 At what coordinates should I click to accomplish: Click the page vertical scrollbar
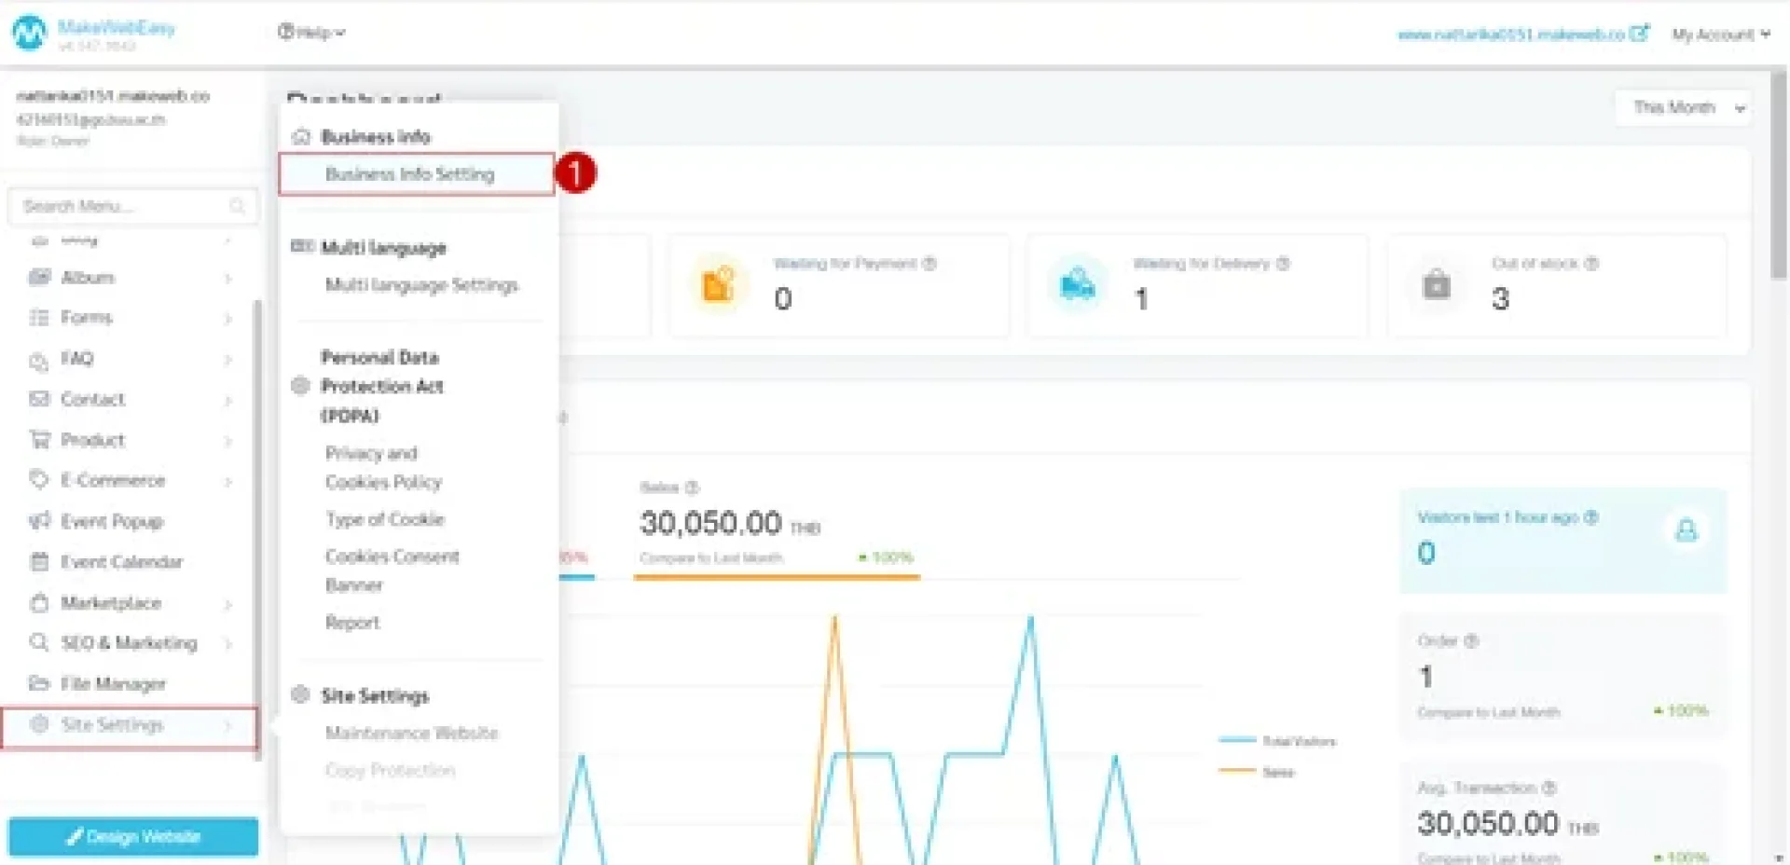point(1778,186)
